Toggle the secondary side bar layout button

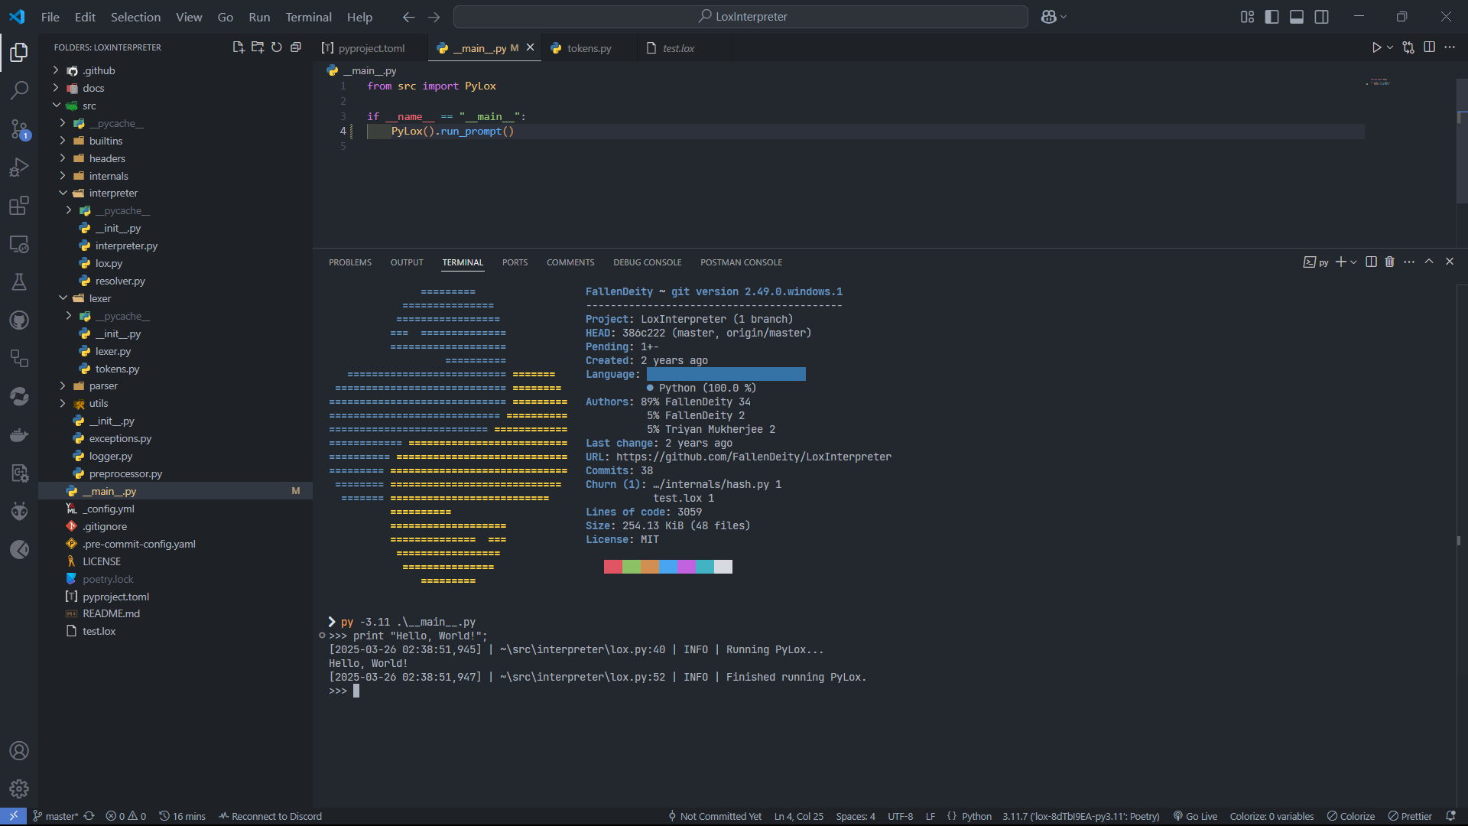pos(1321,17)
